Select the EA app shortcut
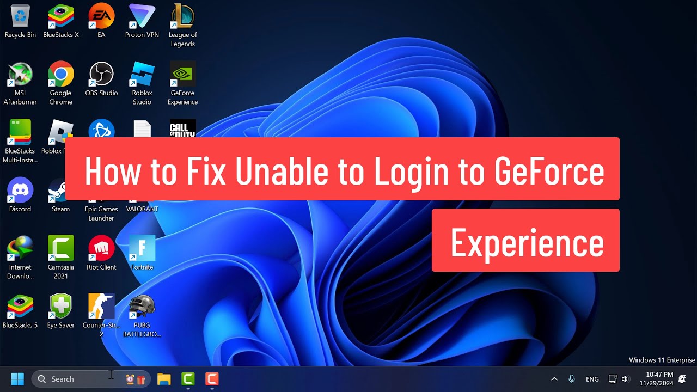 (101, 21)
